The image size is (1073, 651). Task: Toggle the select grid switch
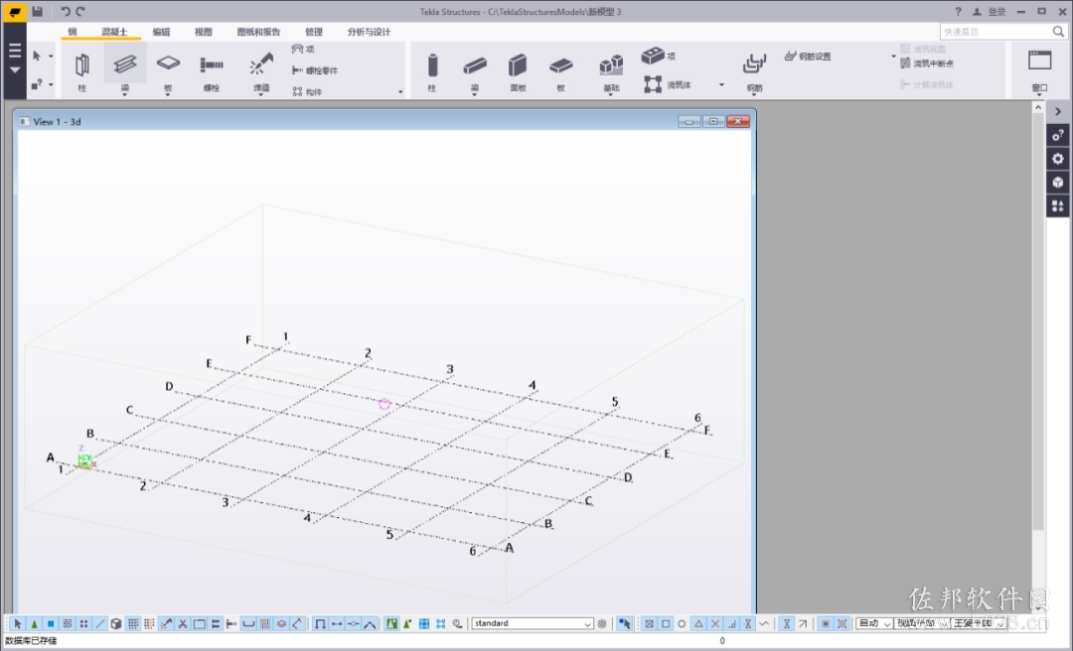click(x=133, y=623)
